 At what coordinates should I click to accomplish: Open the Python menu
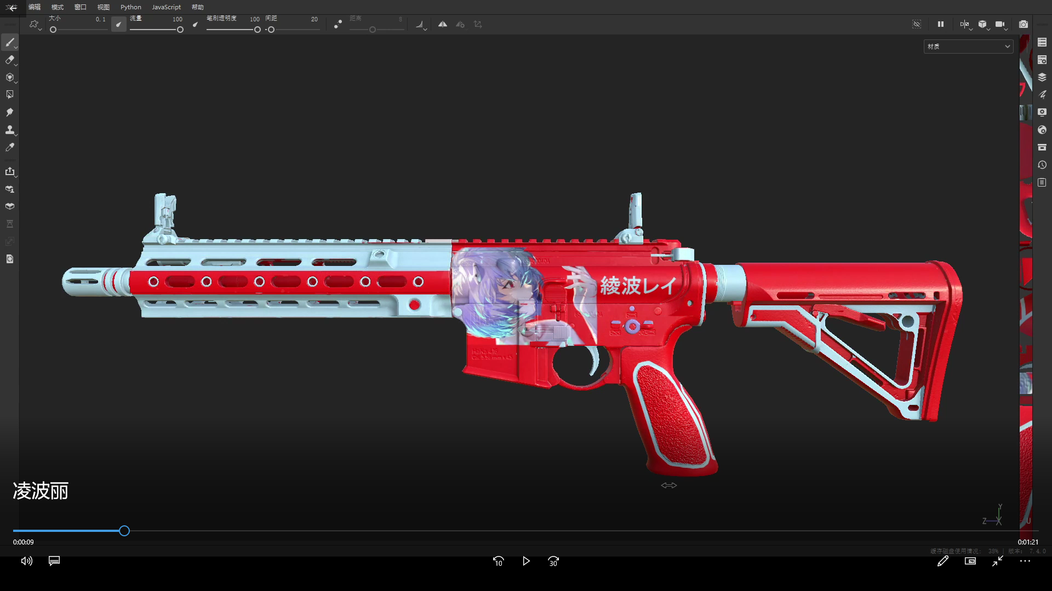(131, 7)
